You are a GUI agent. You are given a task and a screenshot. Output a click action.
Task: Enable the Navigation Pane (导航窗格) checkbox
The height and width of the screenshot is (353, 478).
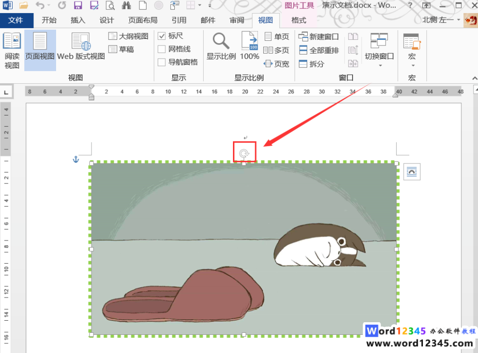[162, 62]
